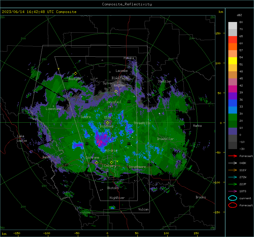The height and width of the screenshot is (237, 254).
Task: Click the 33 dBZ blue color swatch
Action: (233, 110)
